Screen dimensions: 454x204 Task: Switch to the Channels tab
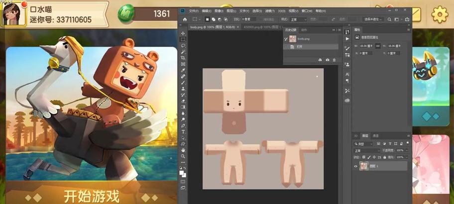pos(375,136)
